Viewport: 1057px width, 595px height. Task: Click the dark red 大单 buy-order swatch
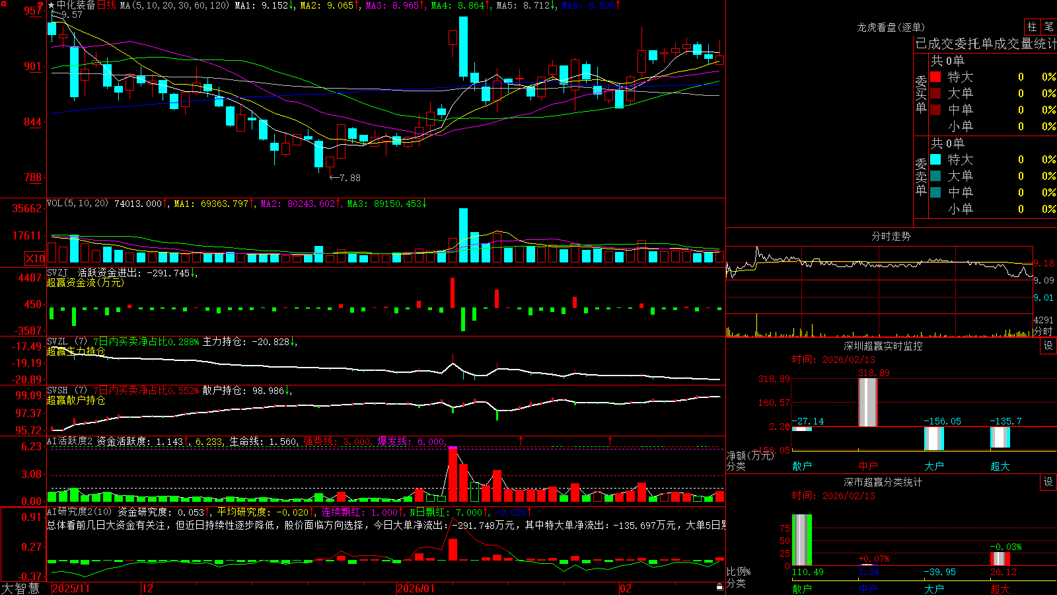click(x=935, y=93)
